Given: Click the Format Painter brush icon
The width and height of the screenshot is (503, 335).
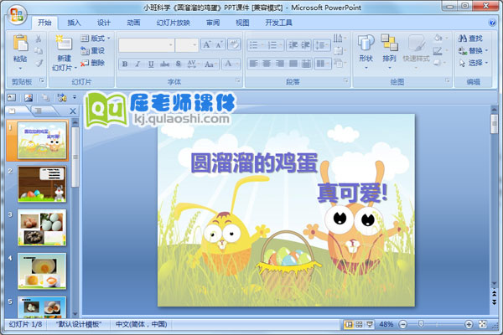Looking at the screenshot, I should (x=39, y=63).
